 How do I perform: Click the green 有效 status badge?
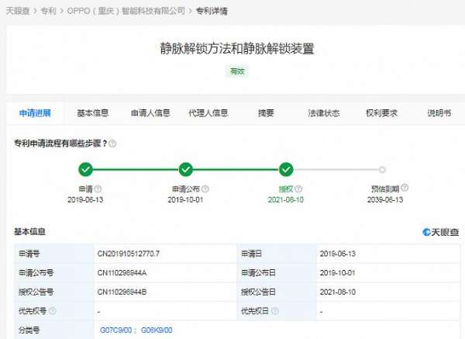coord(237,71)
